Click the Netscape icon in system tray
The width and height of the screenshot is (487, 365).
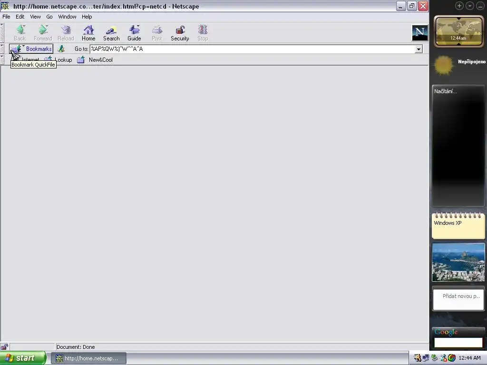[x=418, y=358]
